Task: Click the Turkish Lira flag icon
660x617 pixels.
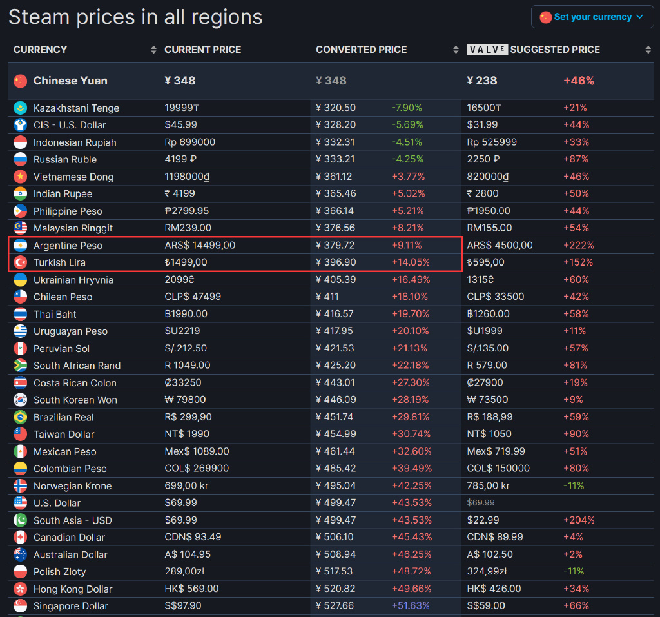Action: pos(20,262)
